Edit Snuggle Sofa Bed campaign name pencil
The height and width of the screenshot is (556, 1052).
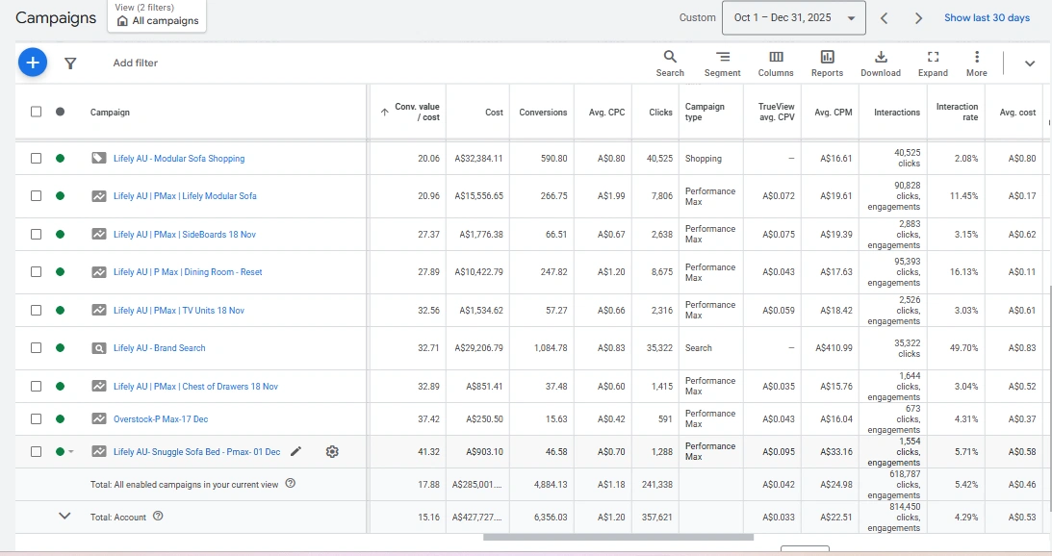296,451
